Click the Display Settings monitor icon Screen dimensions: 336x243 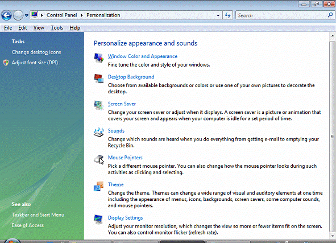pos(99,220)
